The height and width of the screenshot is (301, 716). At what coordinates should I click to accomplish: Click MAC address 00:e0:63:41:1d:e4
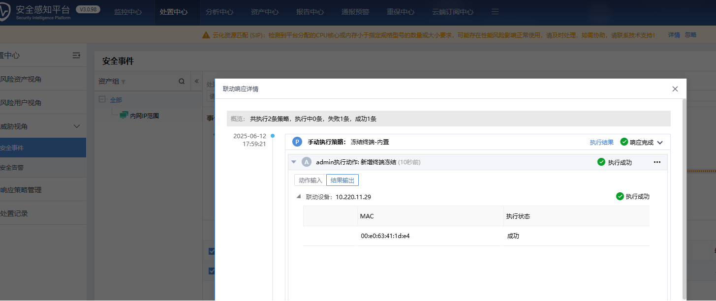385,236
